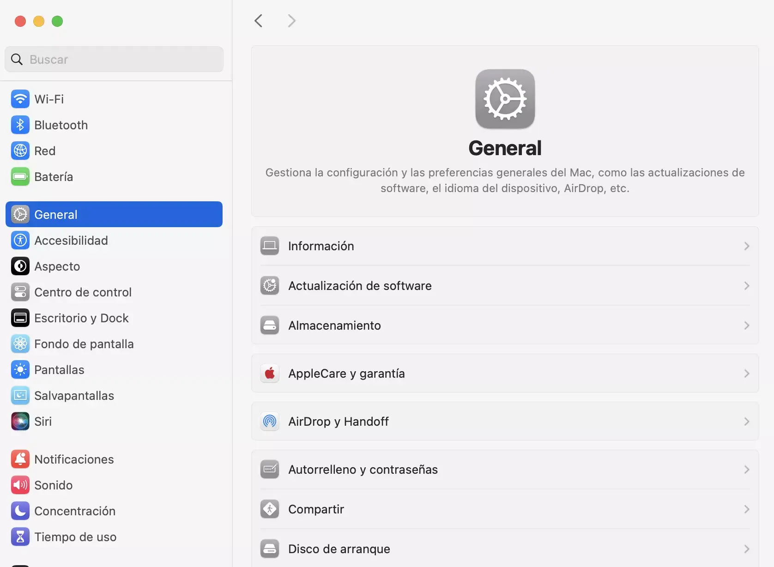Click the Tiempo de uso hourglass icon

(x=20, y=537)
